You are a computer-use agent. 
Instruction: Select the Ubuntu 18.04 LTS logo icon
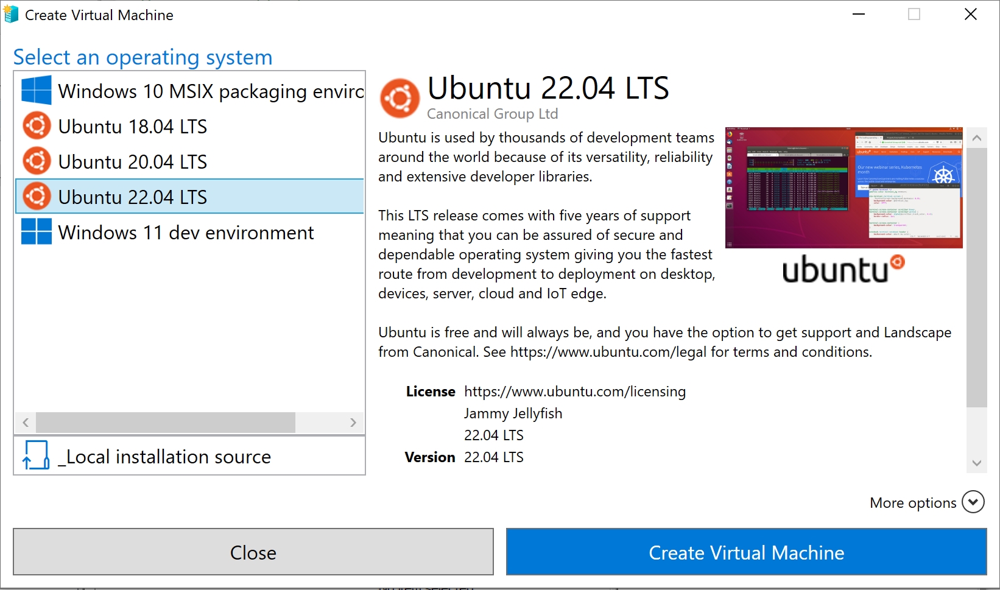coord(37,125)
